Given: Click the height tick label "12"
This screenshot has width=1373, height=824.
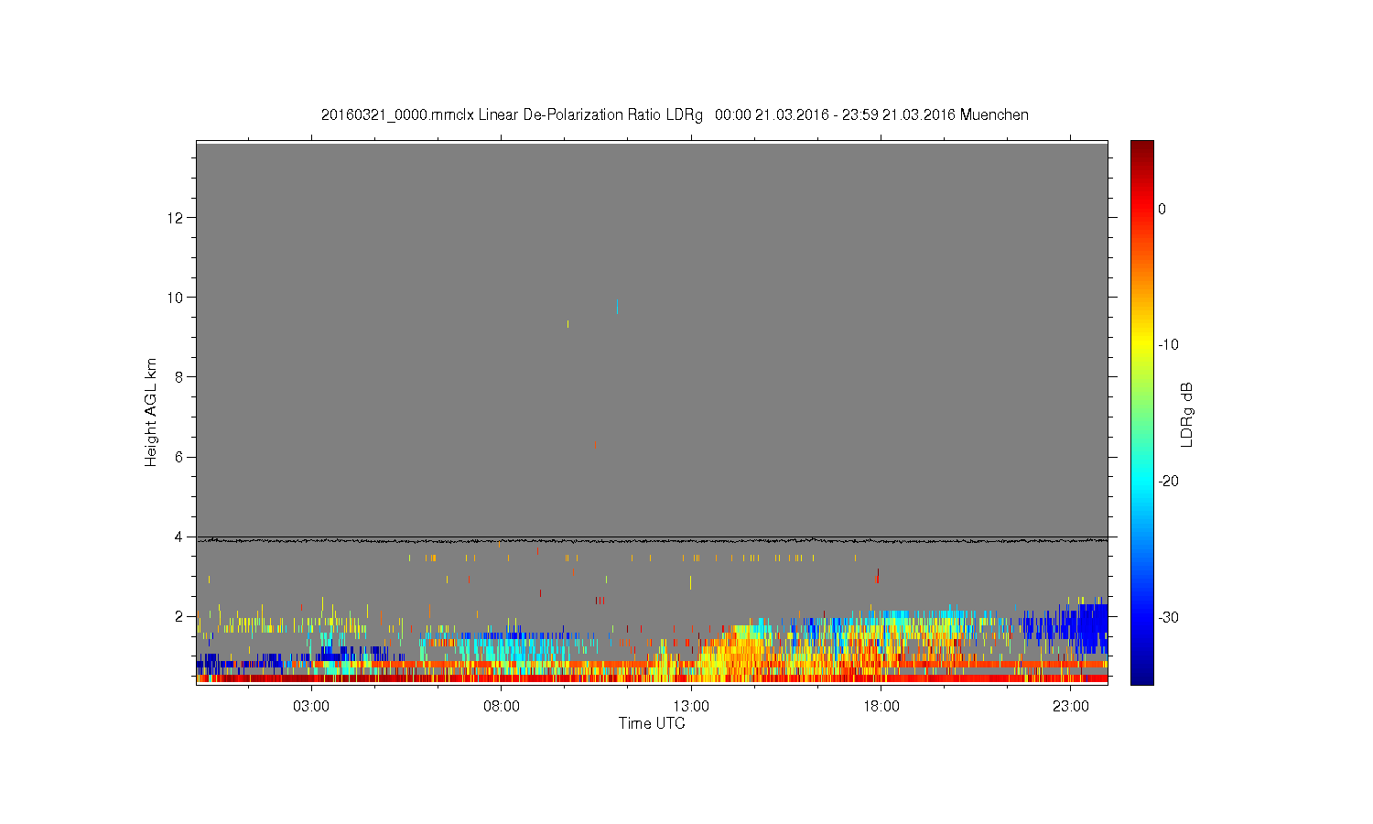Looking at the screenshot, I should click(177, 217).
